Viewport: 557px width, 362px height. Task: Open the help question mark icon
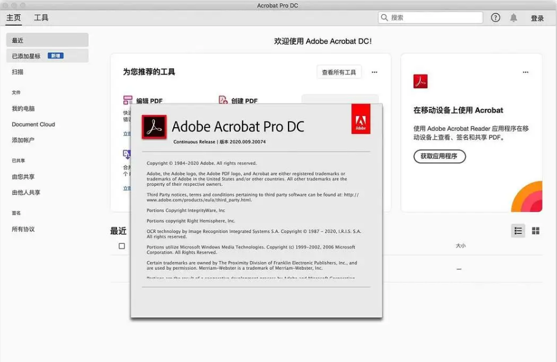pyautogui.click(x=495, y=18)
